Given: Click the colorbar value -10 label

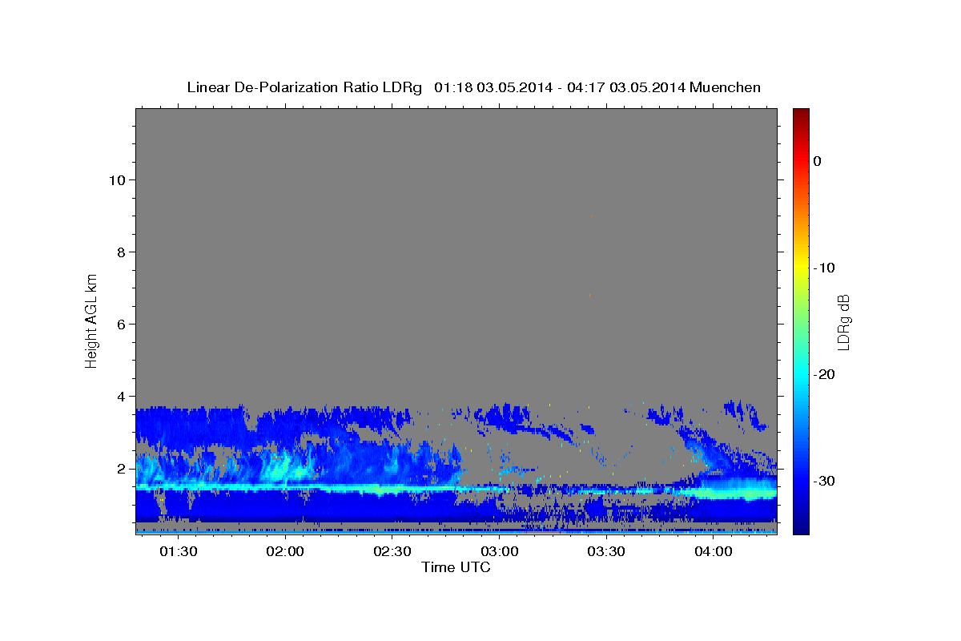Looking at the screenshot, I should [x=822, y=268].
